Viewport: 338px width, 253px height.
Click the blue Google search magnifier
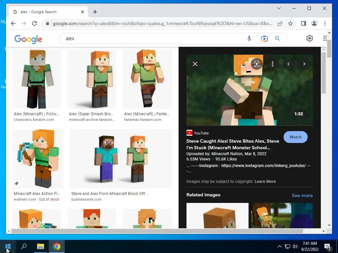point(277,39)
